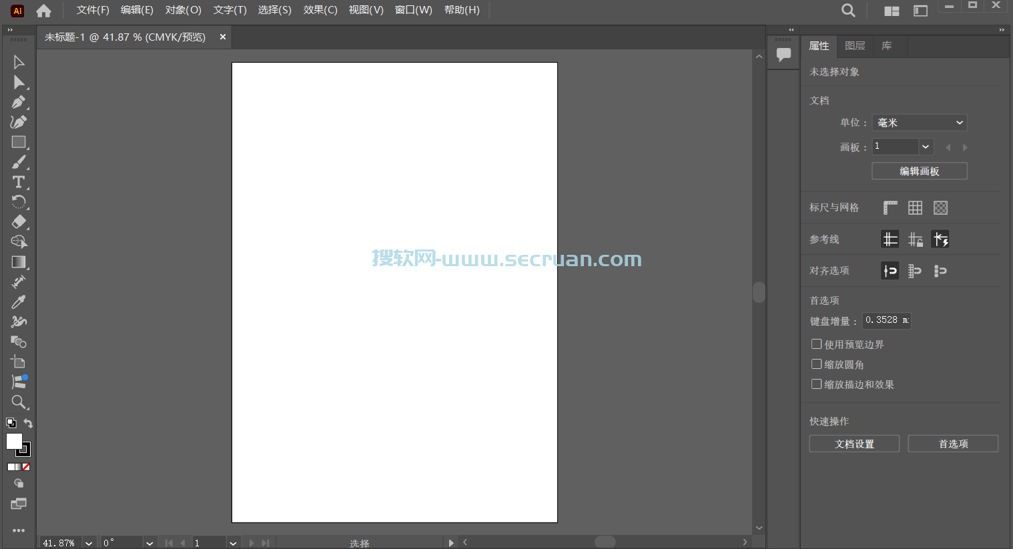Viewport: 1013px width, 549px height.
Task: Select the Eraser tool
Action: pos(19,222)
